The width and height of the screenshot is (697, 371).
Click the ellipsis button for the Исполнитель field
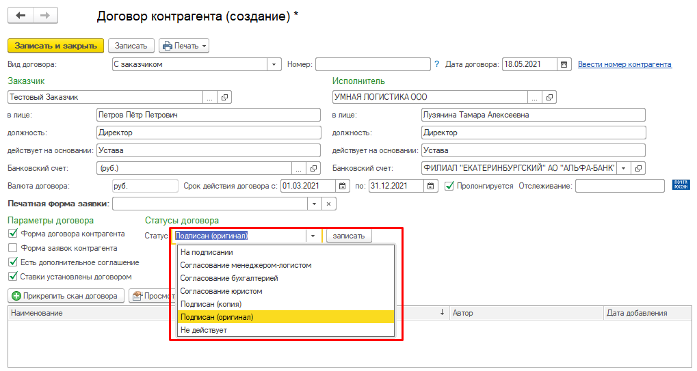535,97
